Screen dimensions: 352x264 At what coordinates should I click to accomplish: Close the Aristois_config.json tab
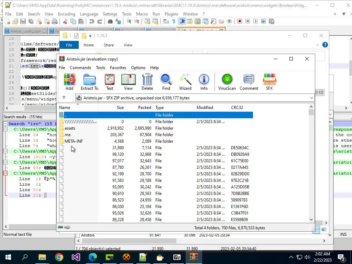coord(45,31)
